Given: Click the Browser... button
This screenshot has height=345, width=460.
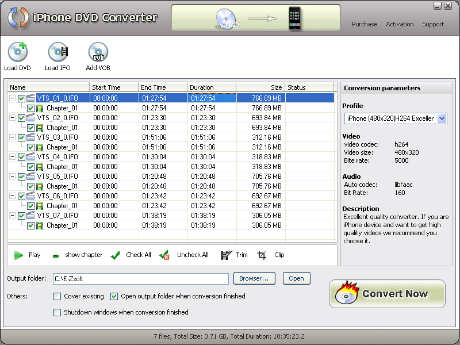Looking at the screenshot, I should pyautogui.click(x=254, y=278).
